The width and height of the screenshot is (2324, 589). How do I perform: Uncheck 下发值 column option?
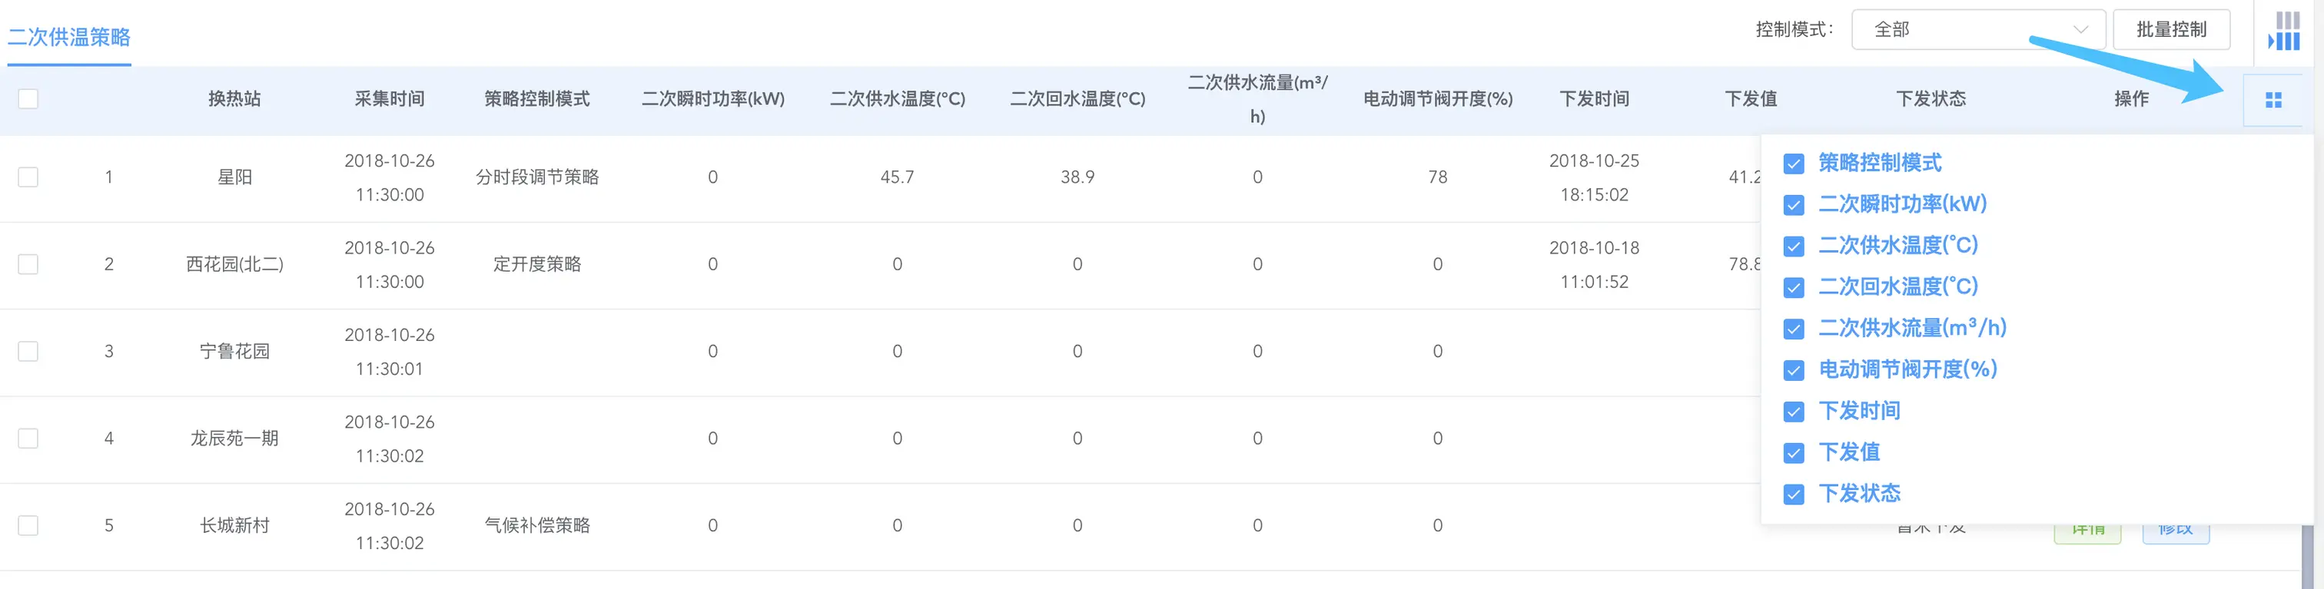(1794, 453)
